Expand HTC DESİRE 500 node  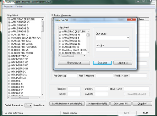tap(9, 65)
